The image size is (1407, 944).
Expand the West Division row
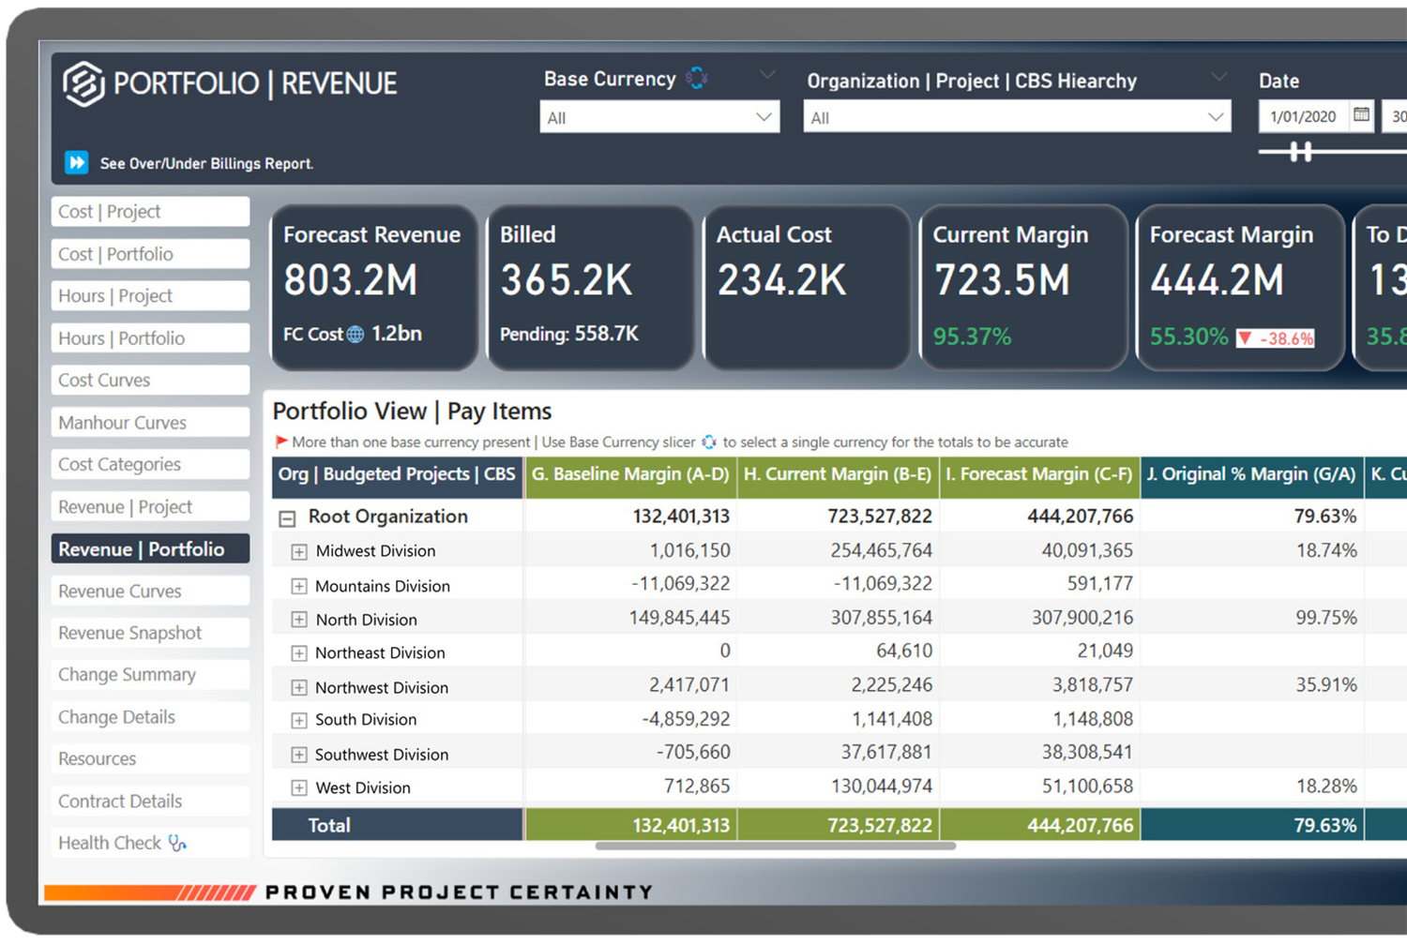[298, 787]
